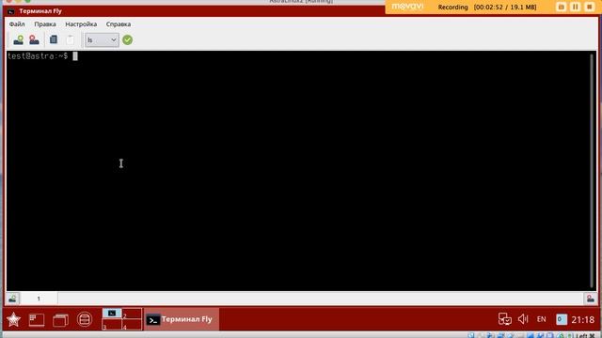Switch to virtual desktop 4 in pager
Screen dimensions: 602x338
(132, 325)
